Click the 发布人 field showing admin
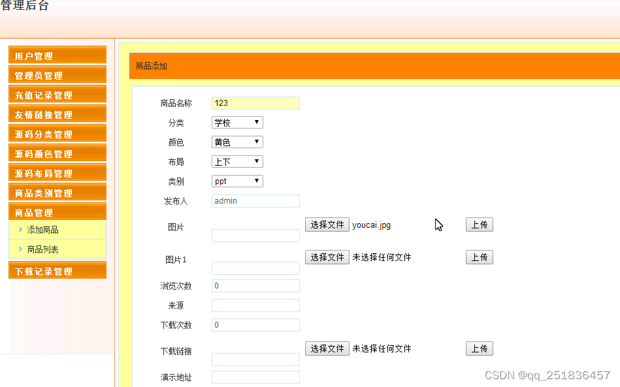620x387 pixels. 255,201
